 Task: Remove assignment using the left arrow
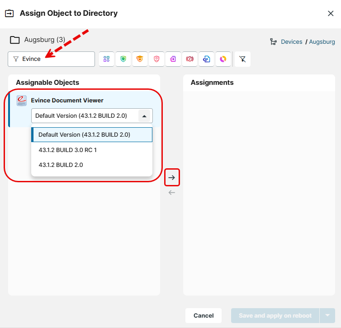click(171, 193)
